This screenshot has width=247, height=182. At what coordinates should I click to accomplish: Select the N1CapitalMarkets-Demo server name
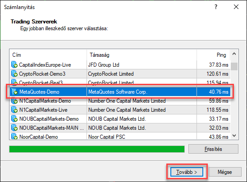coord(45,101)
